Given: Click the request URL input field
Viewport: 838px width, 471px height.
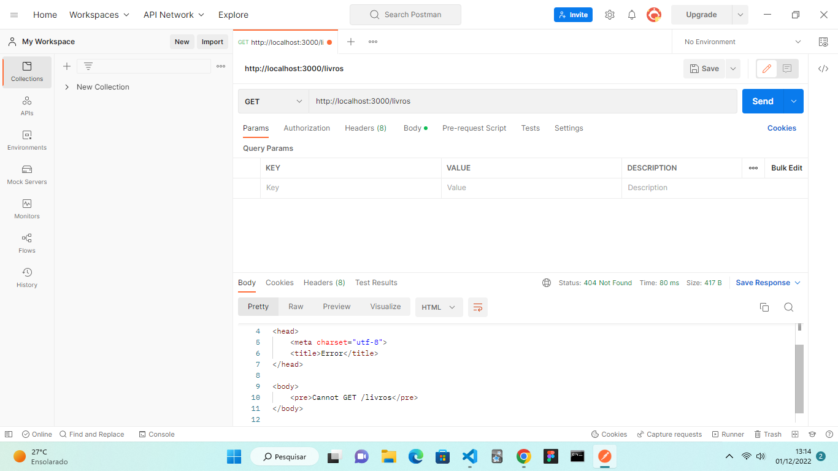Looking at the screenshot, I should [x=523, y=101].
